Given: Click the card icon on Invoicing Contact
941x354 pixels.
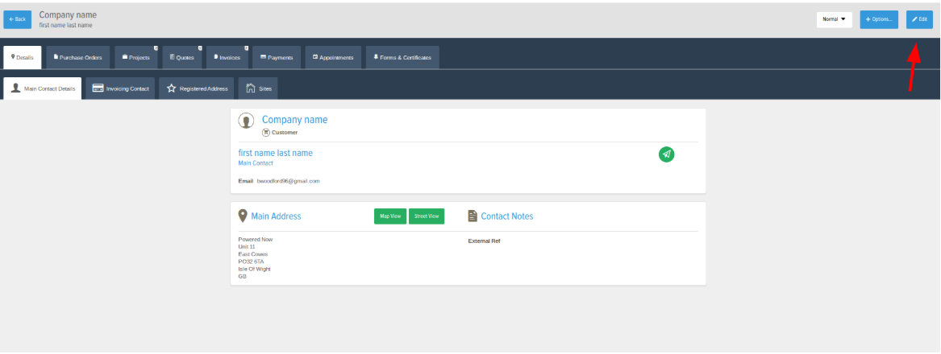Looking at the screenshot, I should [98, 88].
